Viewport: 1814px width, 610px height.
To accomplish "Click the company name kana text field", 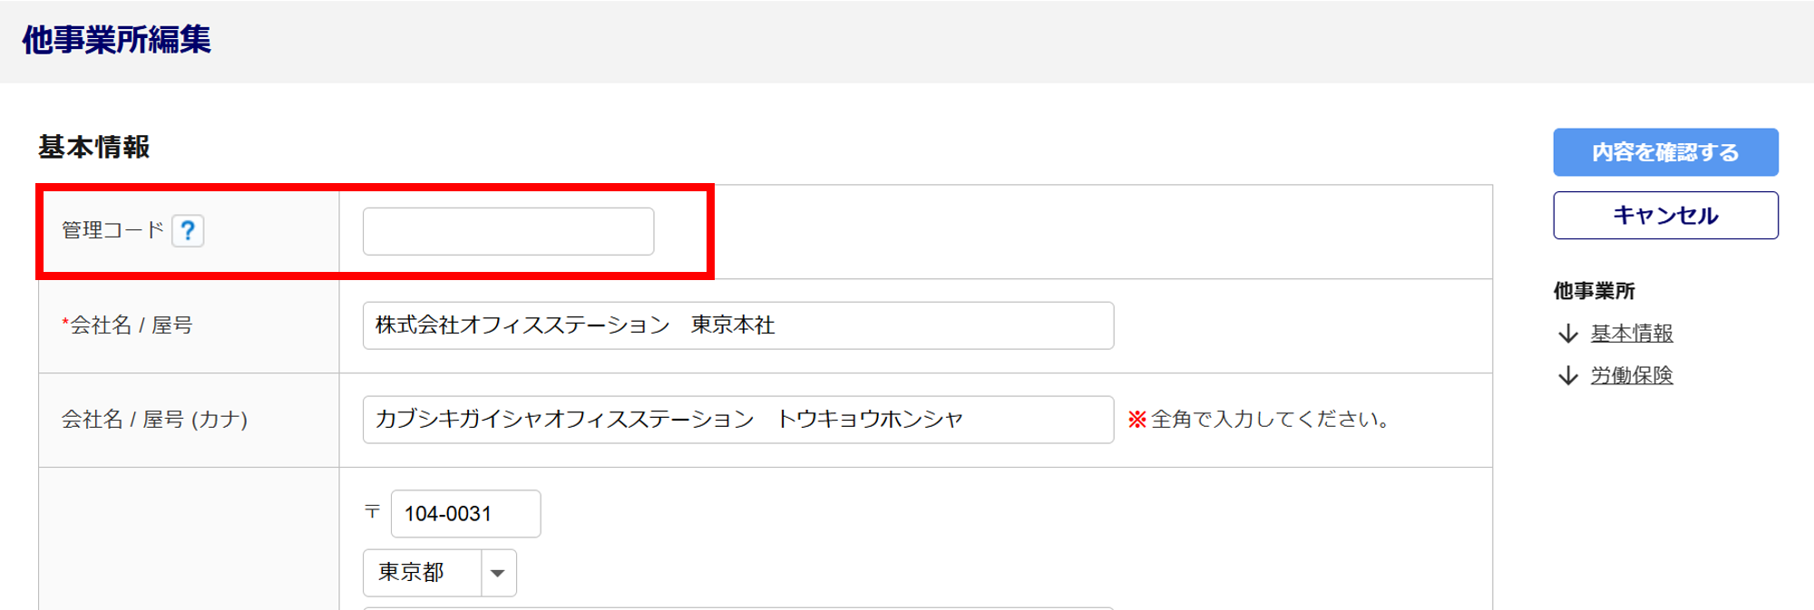I will (x=737, y=420).
